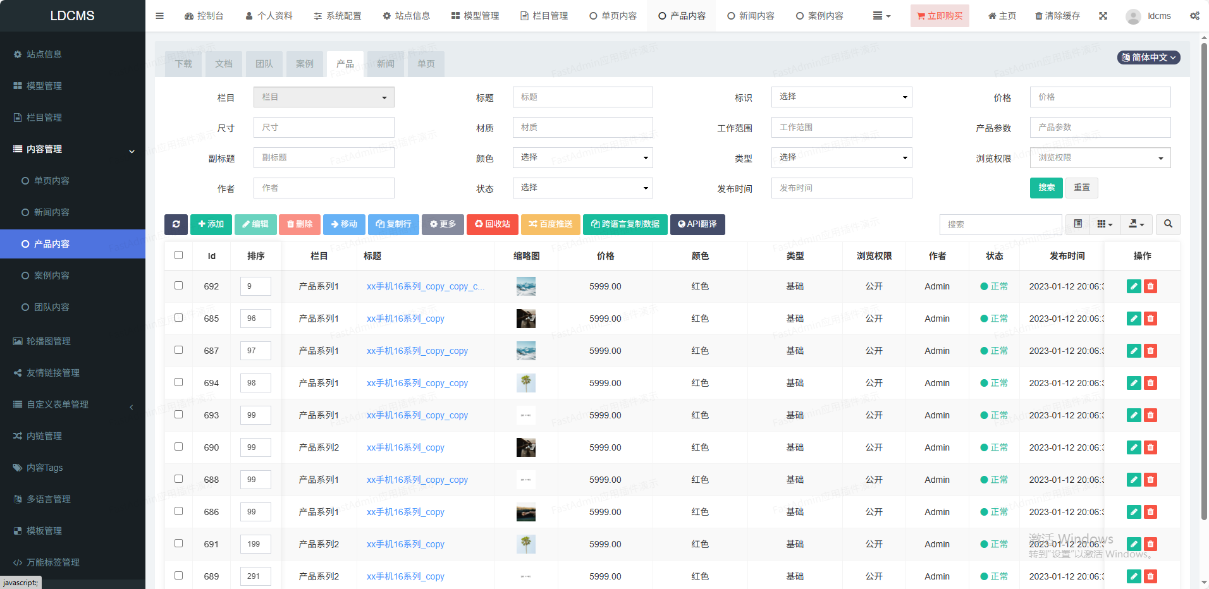Open the 栏目 filter dropdown
1209x589 pixels.
pos(324,97)
